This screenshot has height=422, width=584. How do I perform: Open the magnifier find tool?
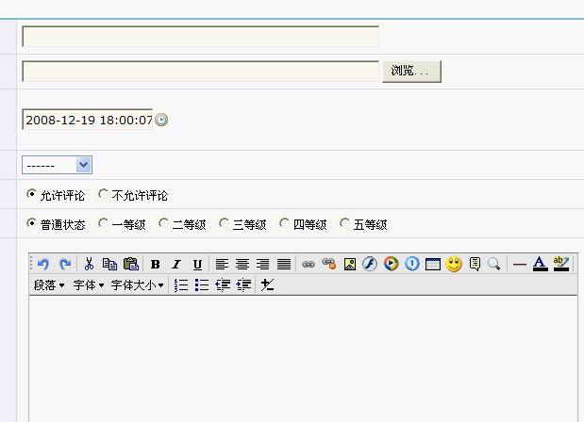point(493,265)
